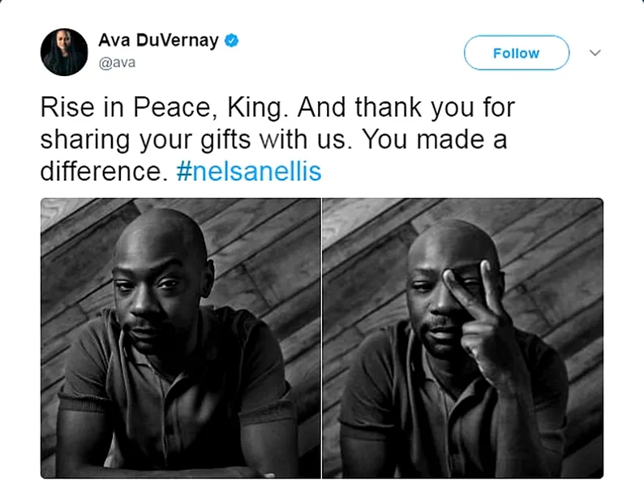Open the left black-and-white photo

coord(180,338)
